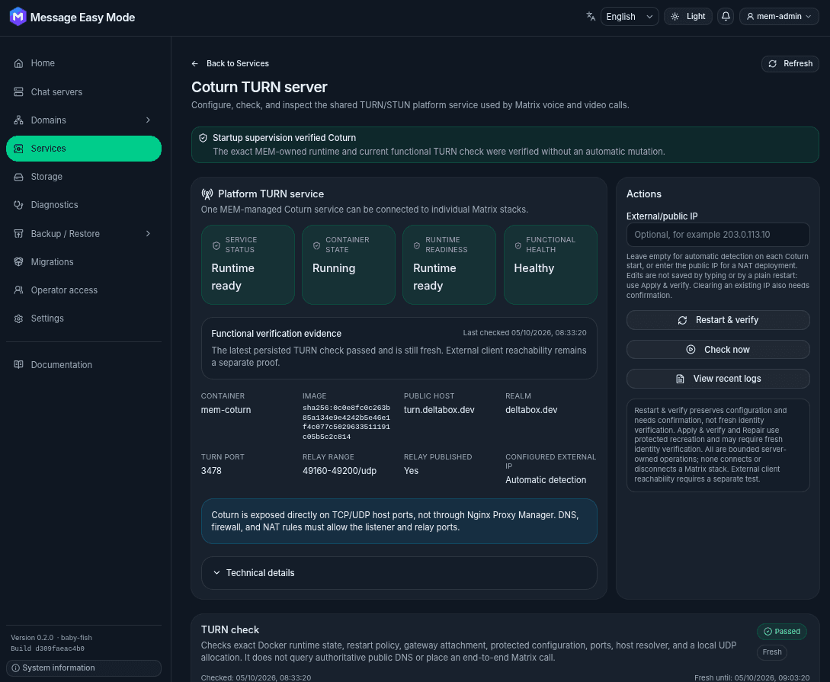The image size is (830, 682).
Task: Click the Backup / Restore archive icon
Action: (x=18, y=233)
